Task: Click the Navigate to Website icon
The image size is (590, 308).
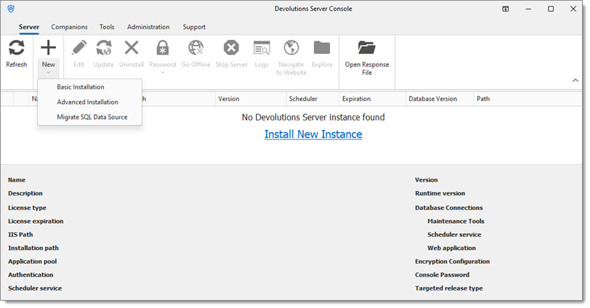Action: click(291, 48)
